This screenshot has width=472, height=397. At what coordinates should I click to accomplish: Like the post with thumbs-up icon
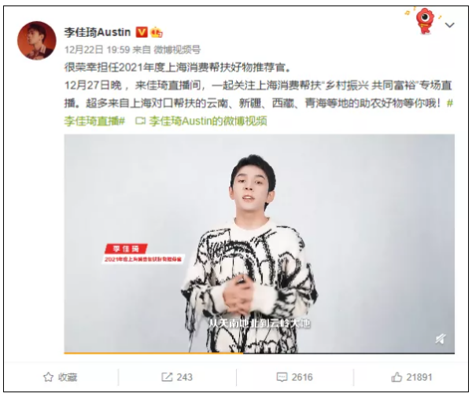click(396, 377)
